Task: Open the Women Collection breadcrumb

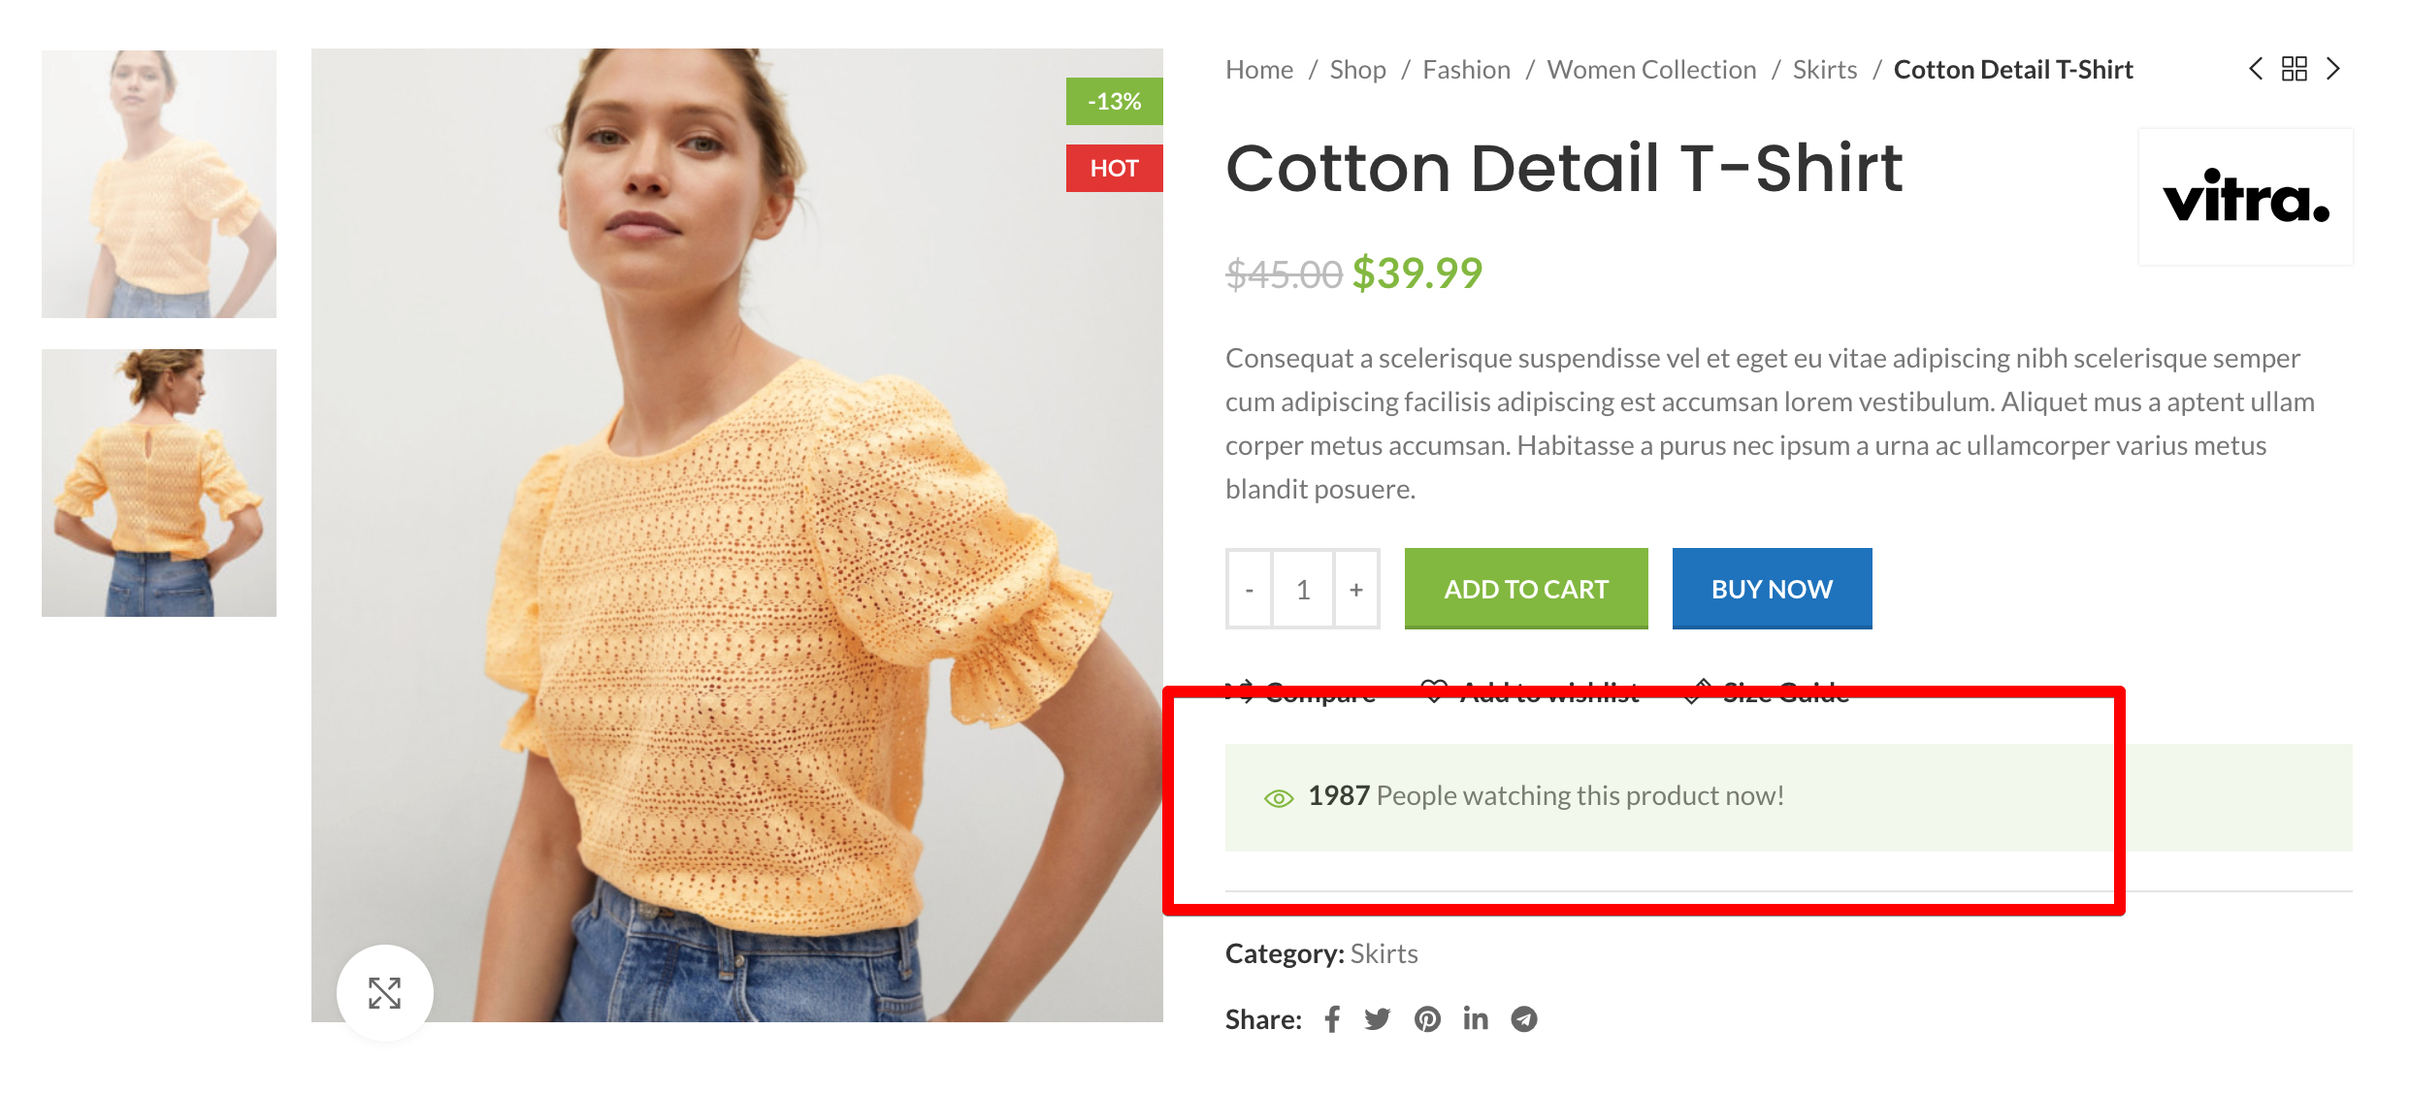Action: coord(1651,70)
